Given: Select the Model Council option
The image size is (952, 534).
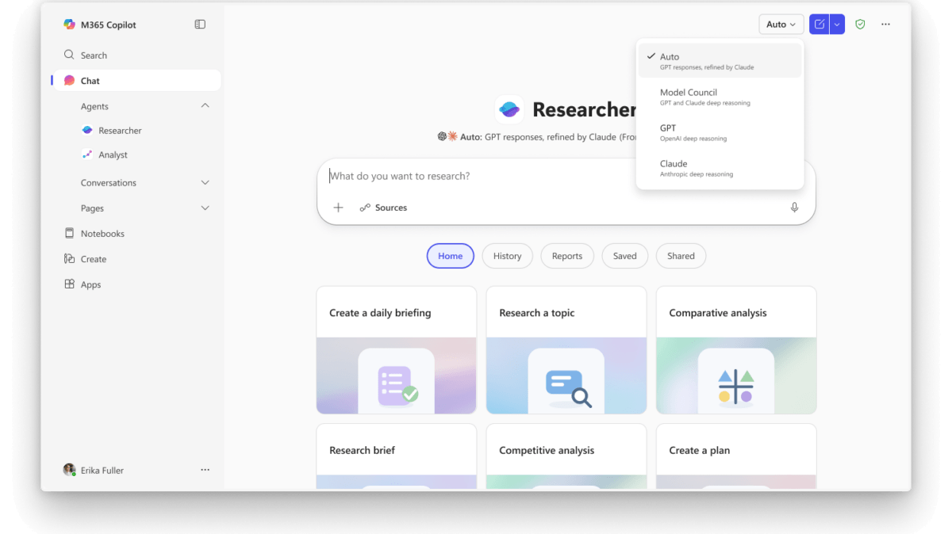Looking at the screenshot, I should pos(720,97).
